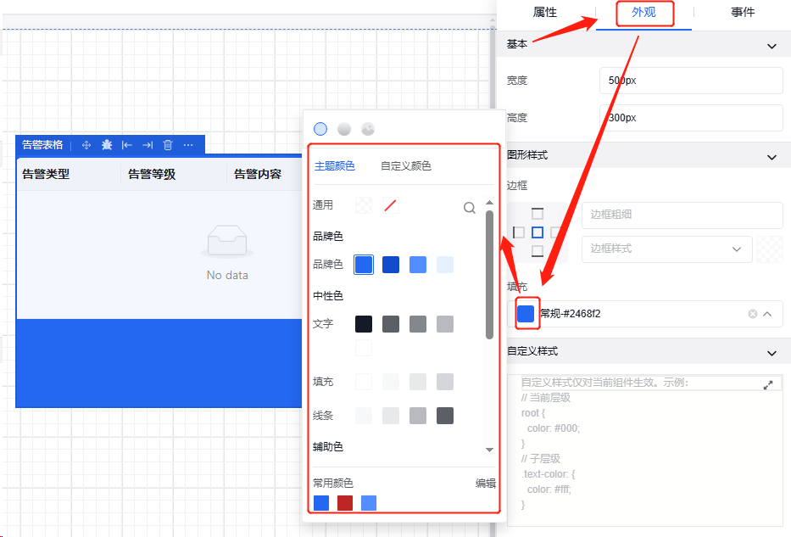791x537 pixels.
Task: Pick the dark brand blue swatch
Action: 391,265
